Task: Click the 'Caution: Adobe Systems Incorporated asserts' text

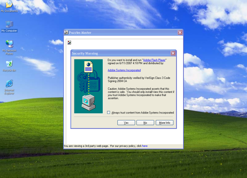Action: [141, 93]
